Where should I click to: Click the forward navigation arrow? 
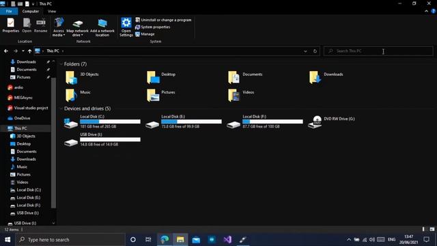(16, 51)
